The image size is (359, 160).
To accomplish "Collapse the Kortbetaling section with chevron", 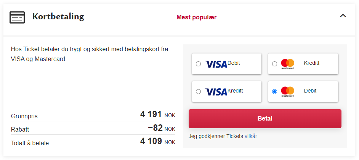I will [343, 16].
